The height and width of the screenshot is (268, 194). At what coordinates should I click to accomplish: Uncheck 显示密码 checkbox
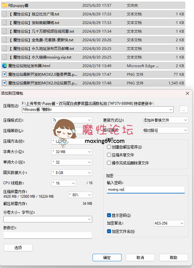pos(109,215)
